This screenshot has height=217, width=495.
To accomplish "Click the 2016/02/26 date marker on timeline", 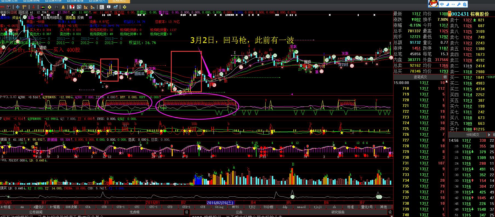I will point(220,203).
